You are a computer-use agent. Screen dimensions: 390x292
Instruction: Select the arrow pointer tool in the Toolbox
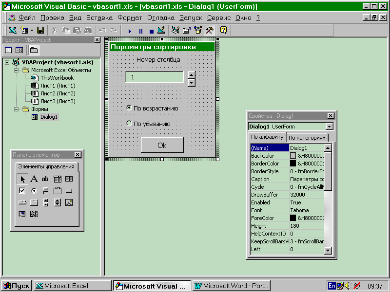[x=22, y=179]
